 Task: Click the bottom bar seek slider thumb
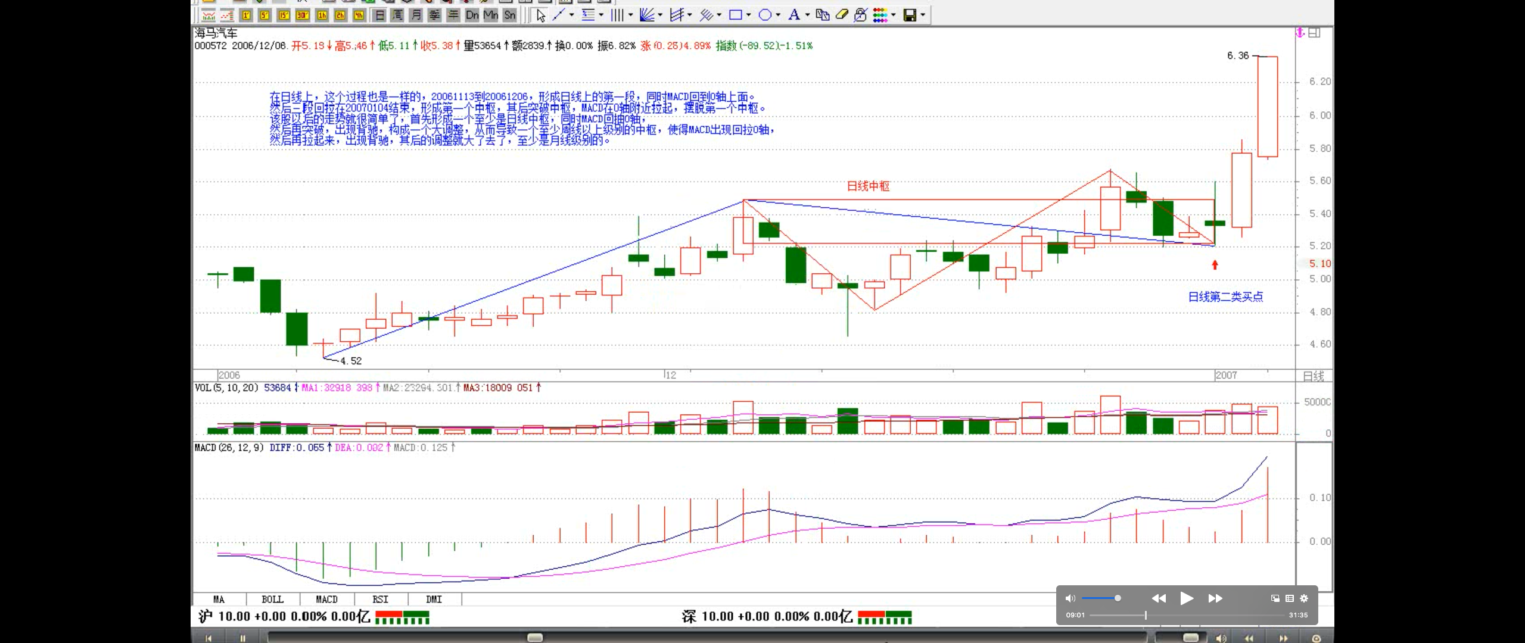pos(535,638)
